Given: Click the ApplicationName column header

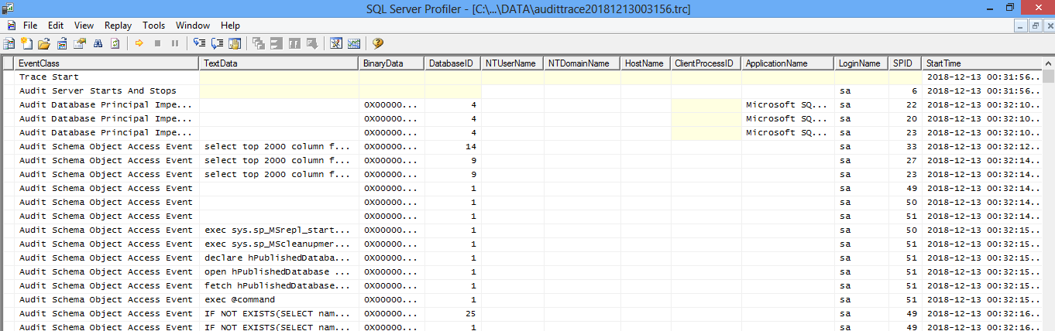Looking at the screenshot, I should coord(788,63).
